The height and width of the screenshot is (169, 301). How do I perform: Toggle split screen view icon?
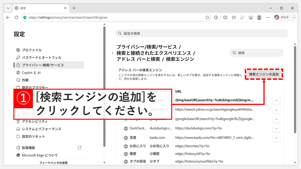point(225,17)
